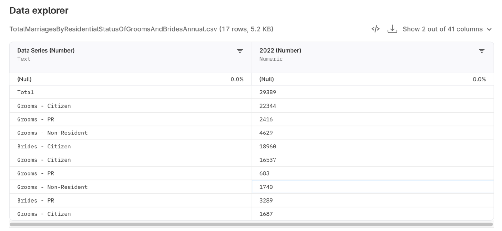Click the 2022 (Number) column header

point(280,51)
